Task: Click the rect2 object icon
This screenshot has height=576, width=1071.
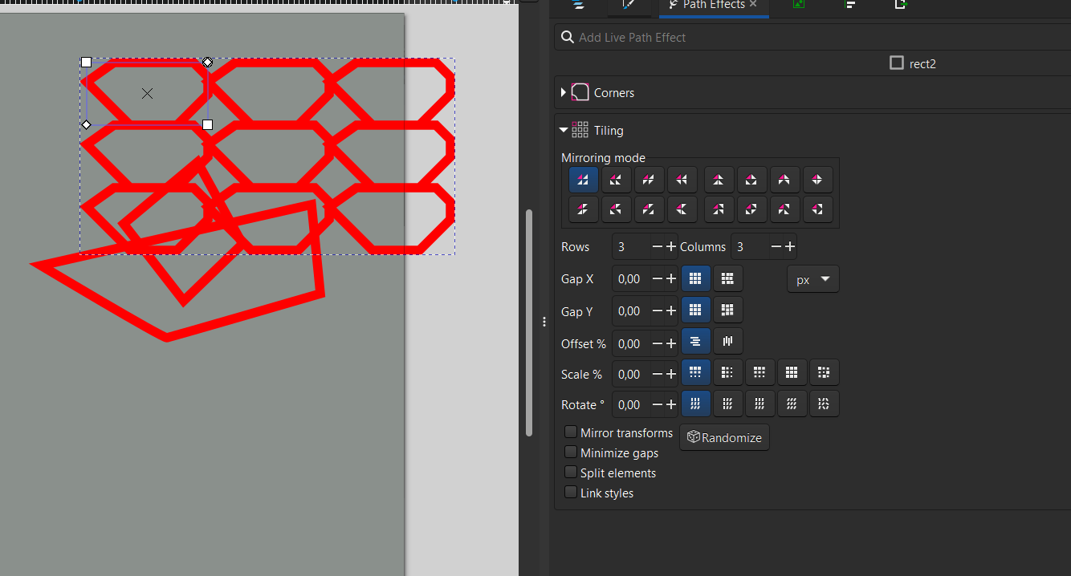Action: [897, 63]
